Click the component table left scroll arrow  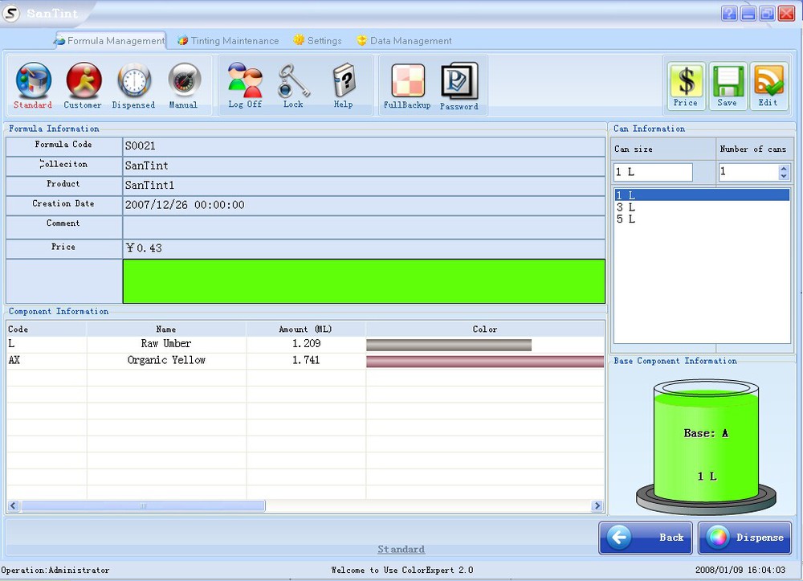click(14, 506)
